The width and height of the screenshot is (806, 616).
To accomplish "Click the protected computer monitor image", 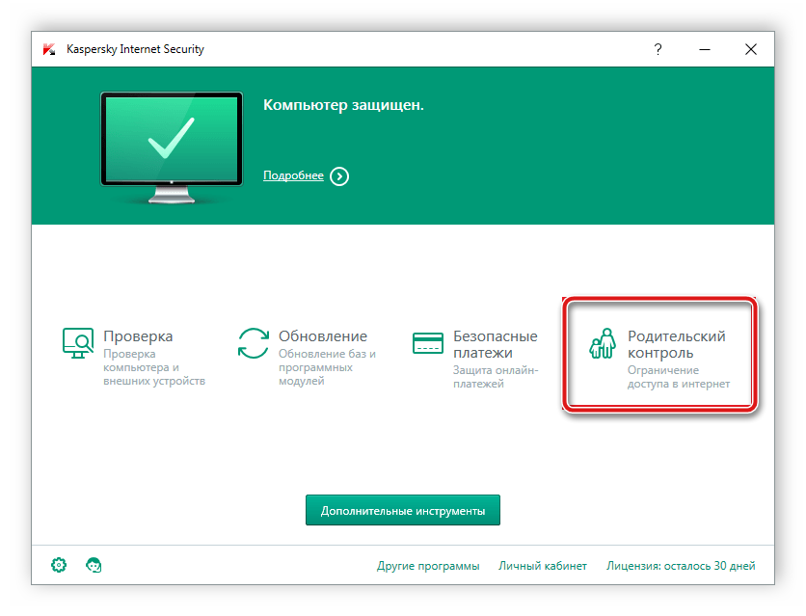I will click(x=172, y=147).
